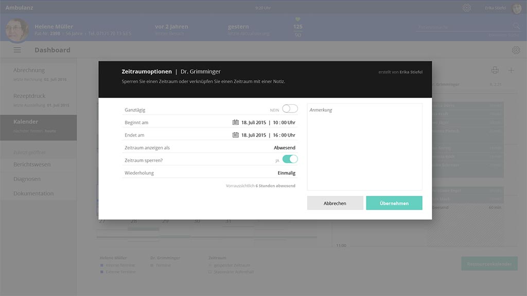Open Abrechnung in the sidebar
The height and width of the screenshot is (296, 527).
[x=29, y=70]
